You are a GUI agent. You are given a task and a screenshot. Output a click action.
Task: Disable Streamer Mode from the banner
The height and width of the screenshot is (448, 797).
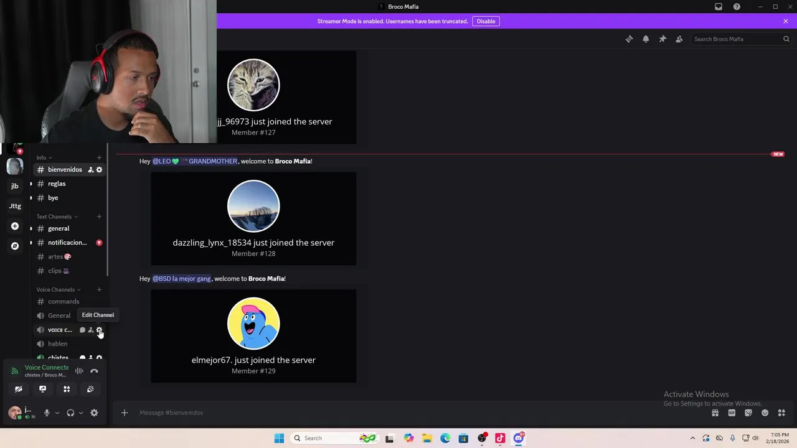tap(486, 21)
